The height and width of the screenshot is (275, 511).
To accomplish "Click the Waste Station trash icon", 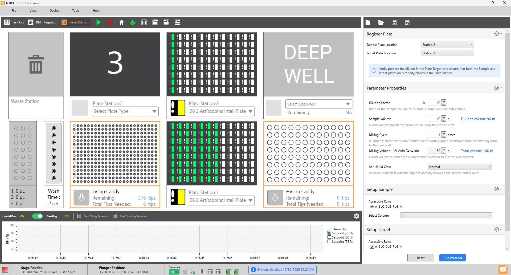I will (x=36, y=64).
